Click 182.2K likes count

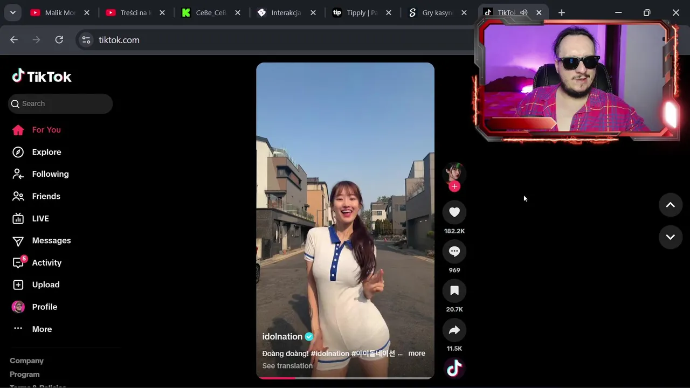(x=454, y=231)
